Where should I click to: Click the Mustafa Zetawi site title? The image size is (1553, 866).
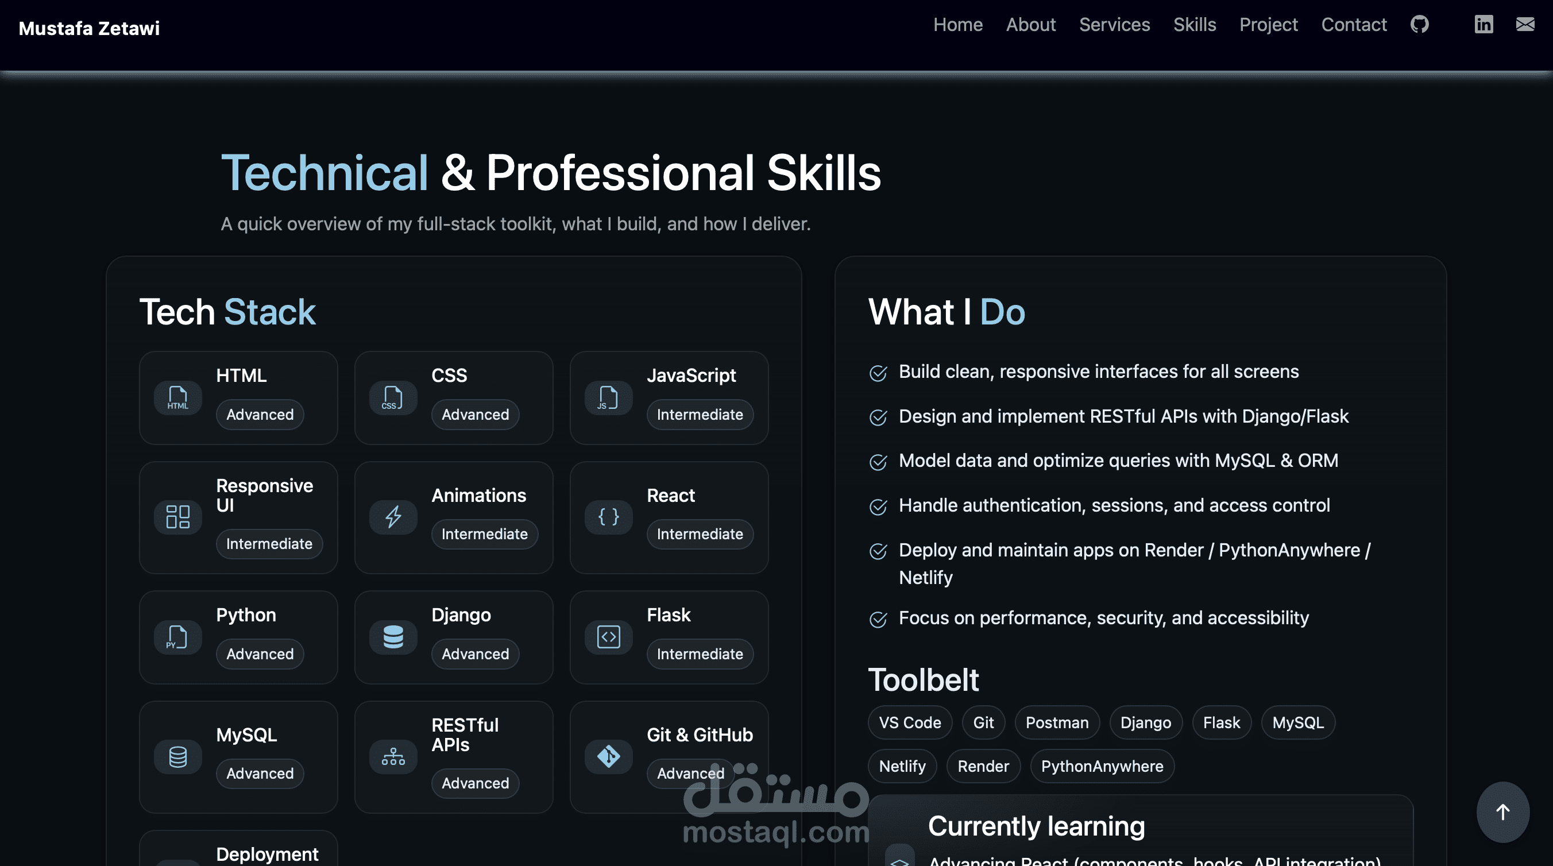coord(89,28)
